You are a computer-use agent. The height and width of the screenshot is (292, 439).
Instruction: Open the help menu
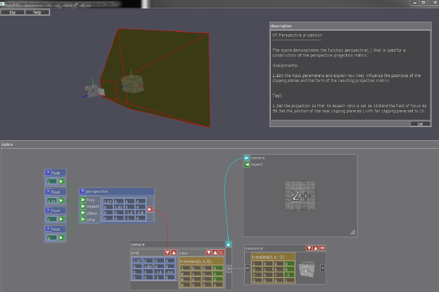pos(37,12)
